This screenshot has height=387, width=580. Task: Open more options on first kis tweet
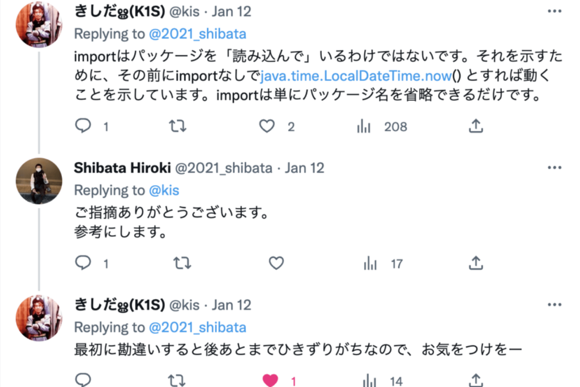click(554, 11)
